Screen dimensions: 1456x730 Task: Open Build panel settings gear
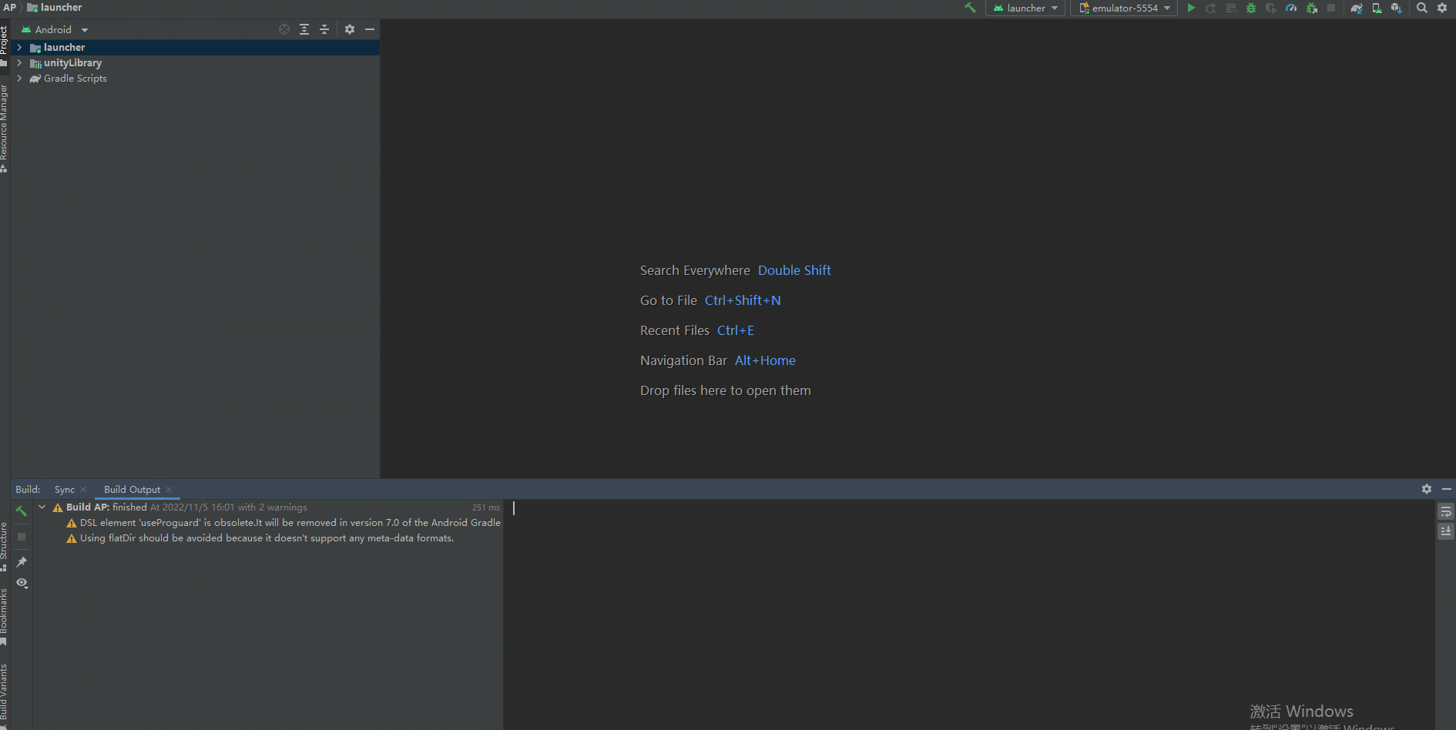click(x=1427, y=489)
